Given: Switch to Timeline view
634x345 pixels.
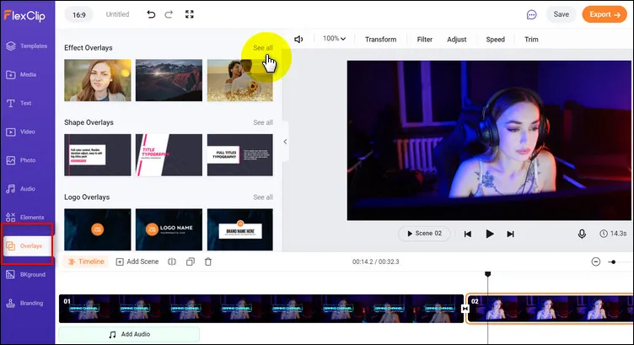Looking at the screenshot, I should [x=86, y=261].
